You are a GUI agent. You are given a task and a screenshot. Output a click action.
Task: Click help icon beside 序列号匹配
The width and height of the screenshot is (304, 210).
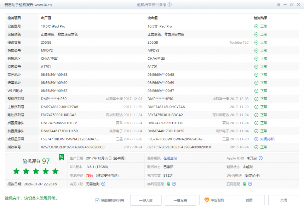tap(174, 184)
